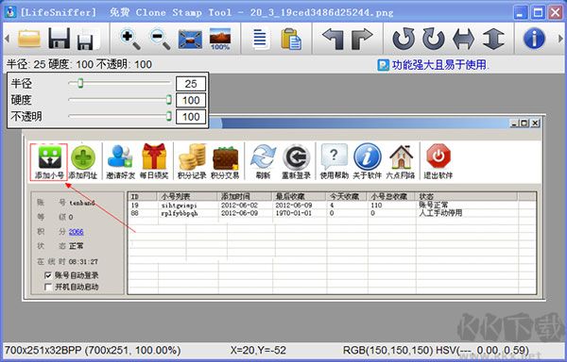The width and height of the screenshot is (567, 362).
Task: Focus the 半径 value box showing 25
Action: [191, 84]
